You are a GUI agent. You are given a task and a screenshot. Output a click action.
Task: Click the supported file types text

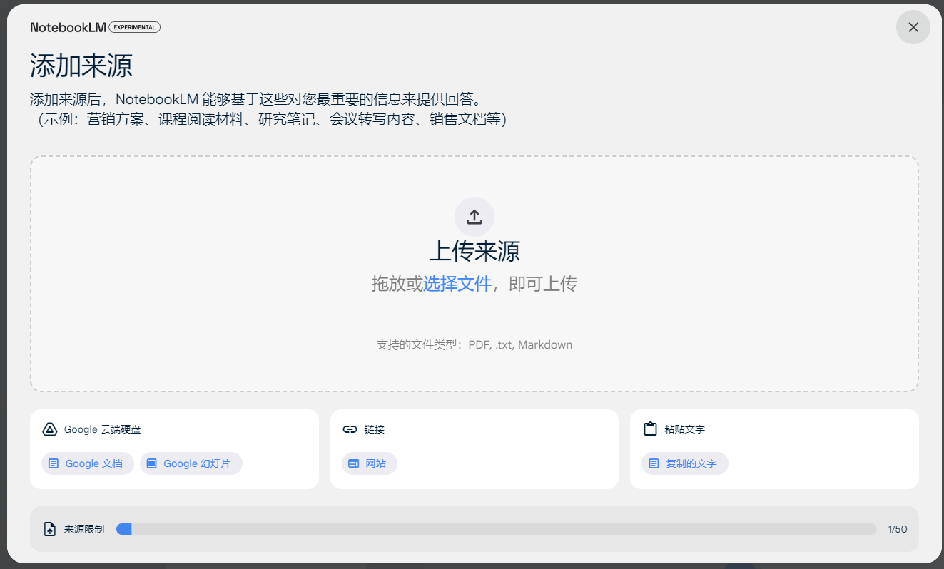(x=474, y=345)
